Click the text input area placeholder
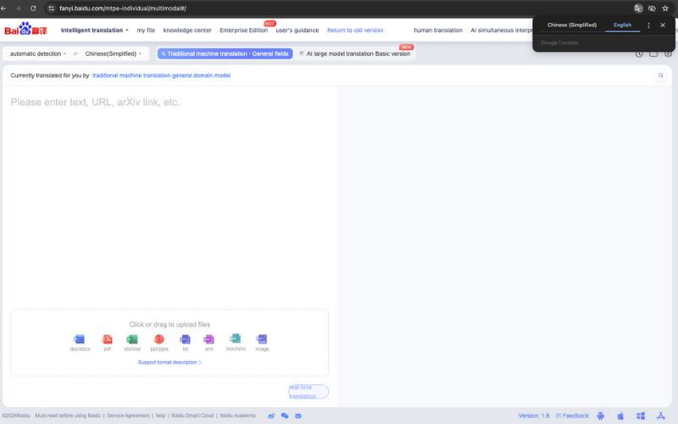 click(x=95, y=102)
